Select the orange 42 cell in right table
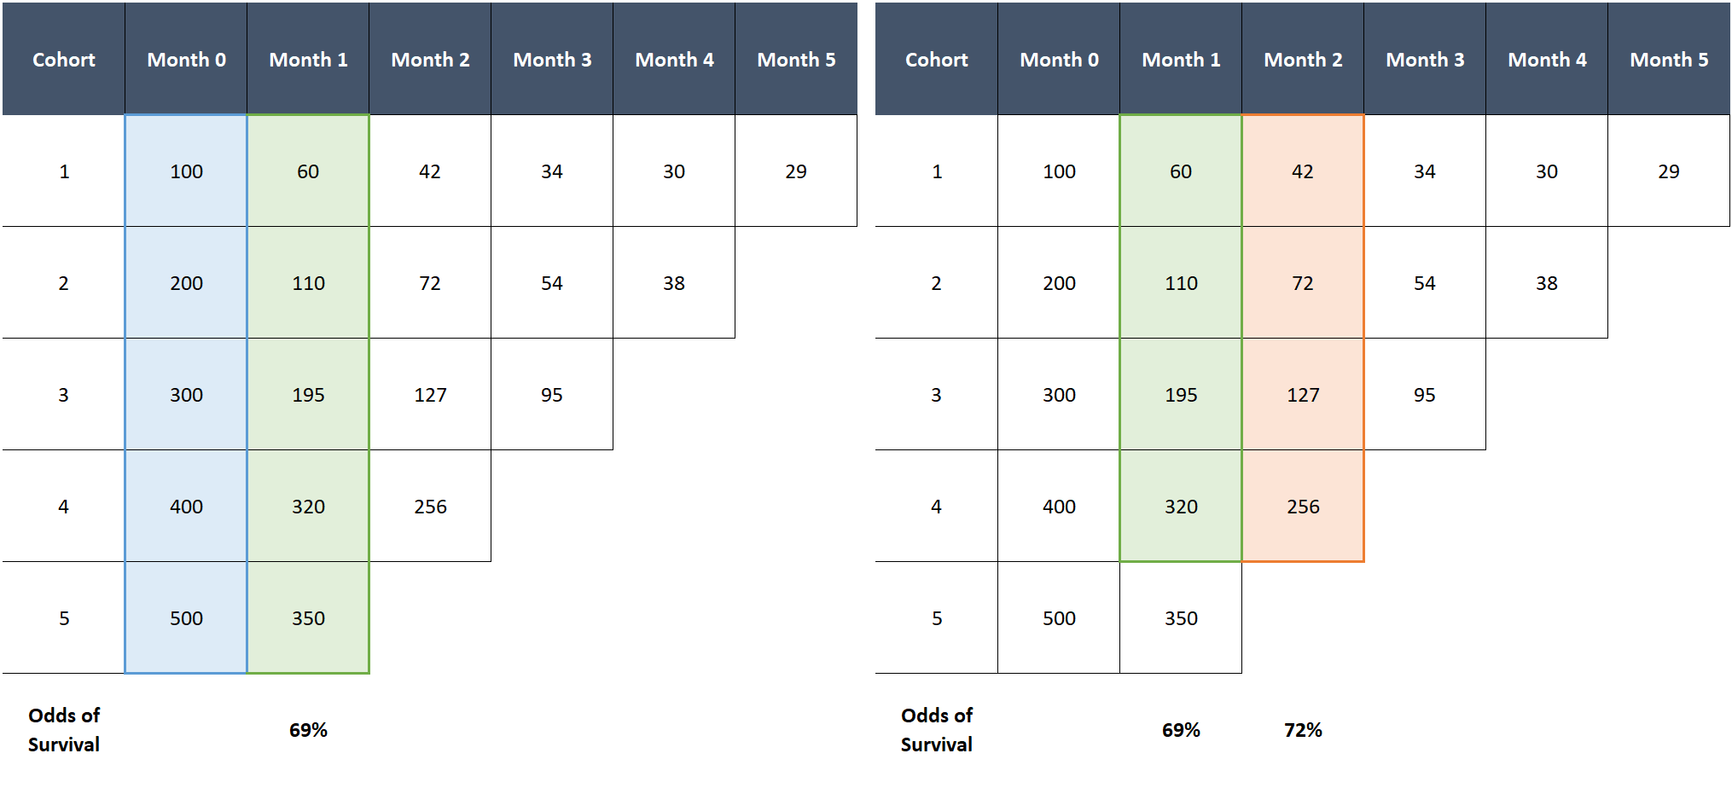 pyautogui.click(x=1303, y=171)
